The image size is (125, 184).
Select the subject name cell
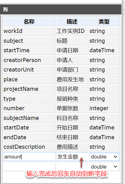(x=29, y=41)
